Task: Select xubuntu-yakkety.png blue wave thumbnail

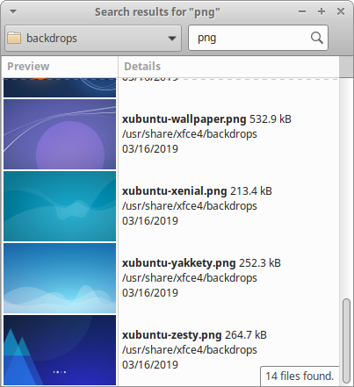Action: tap(60, 278)
